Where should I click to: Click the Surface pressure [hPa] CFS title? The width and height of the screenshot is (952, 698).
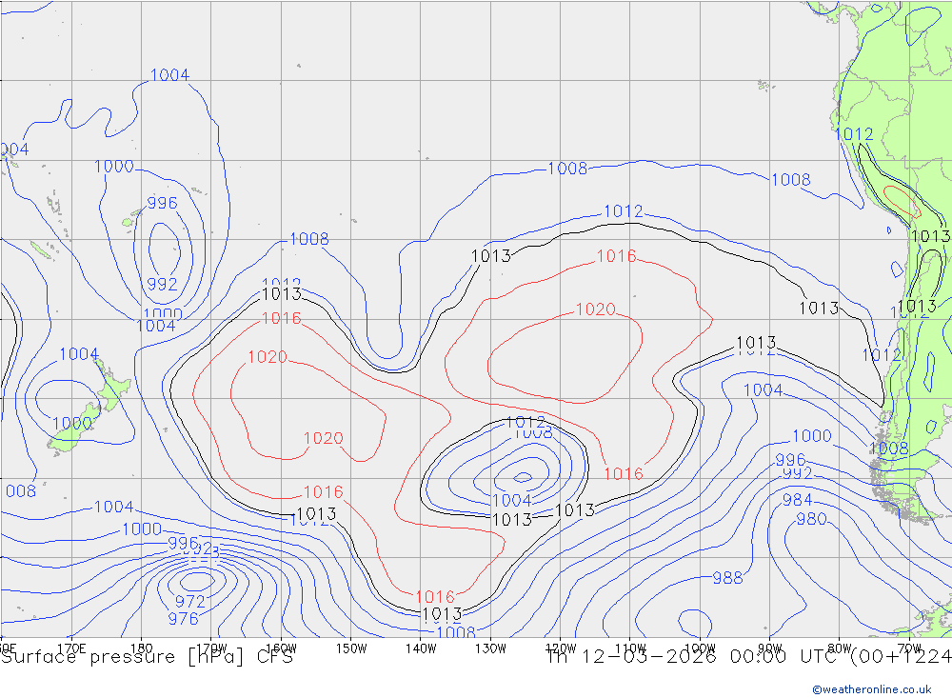coord(147,657)
